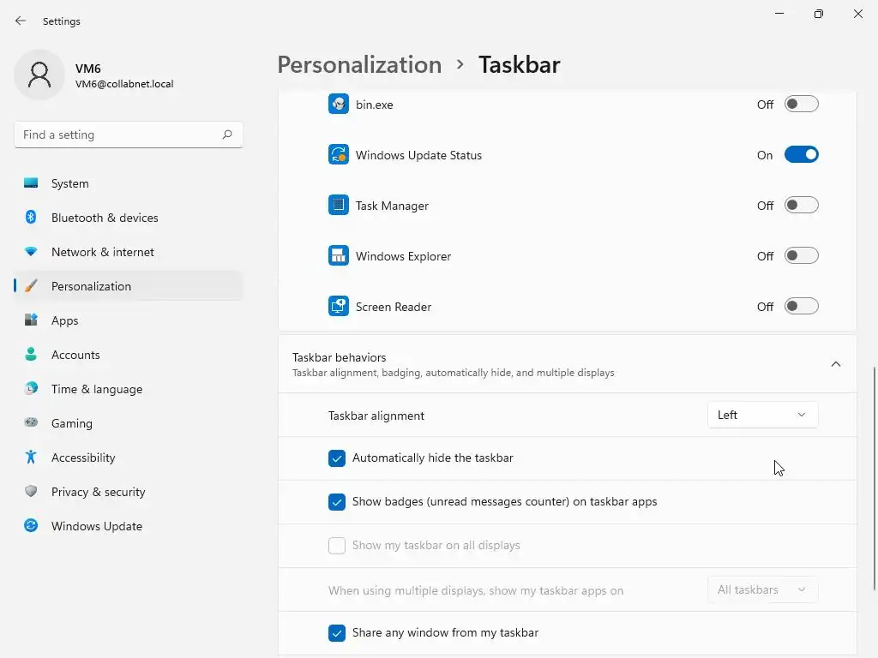Click the VM6 user avatar icon
Image resolution: width=878 pixels, height=658 pixels.
[39, 75]
